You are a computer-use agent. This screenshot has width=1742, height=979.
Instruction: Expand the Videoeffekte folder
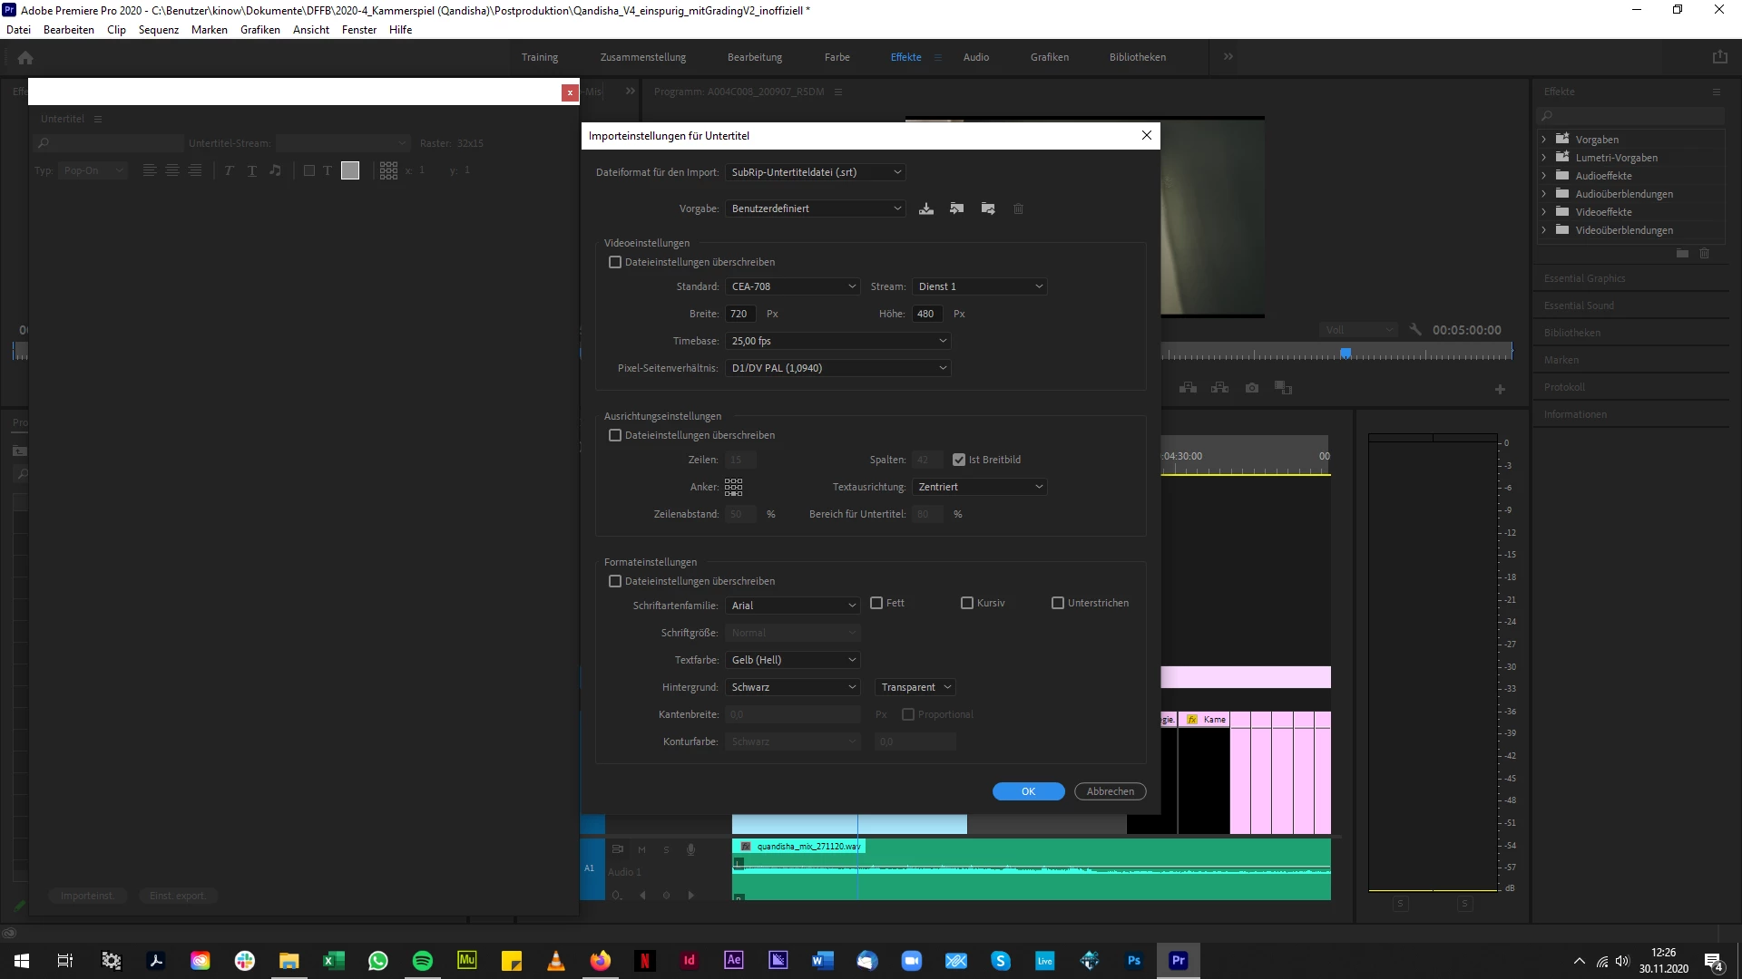pyautogui.click(x=1543, y=212)
